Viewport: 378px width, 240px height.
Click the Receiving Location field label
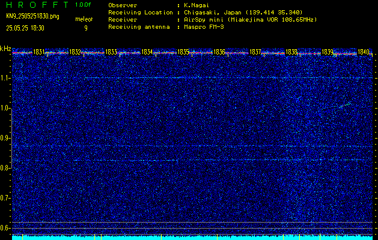(x=141, y=13)
